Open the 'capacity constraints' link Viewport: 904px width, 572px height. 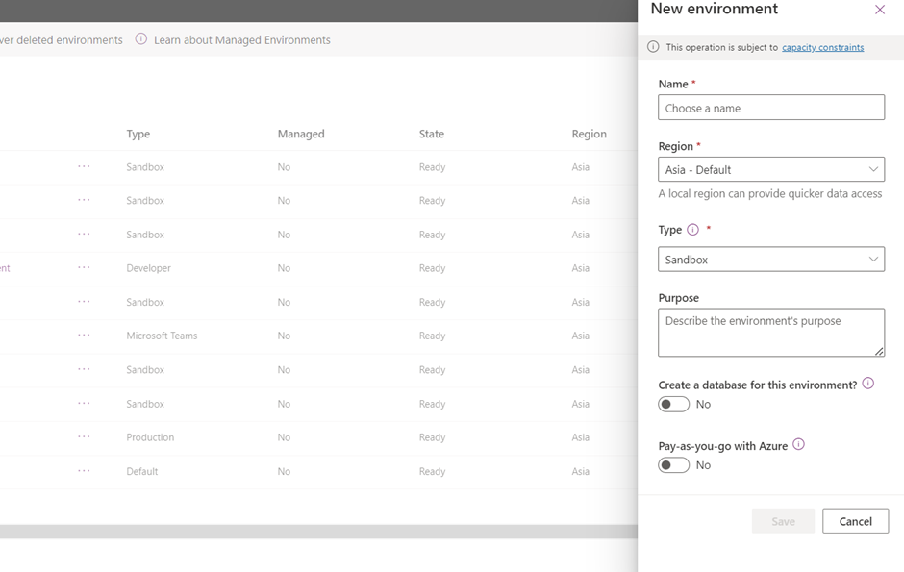(822, 46)
